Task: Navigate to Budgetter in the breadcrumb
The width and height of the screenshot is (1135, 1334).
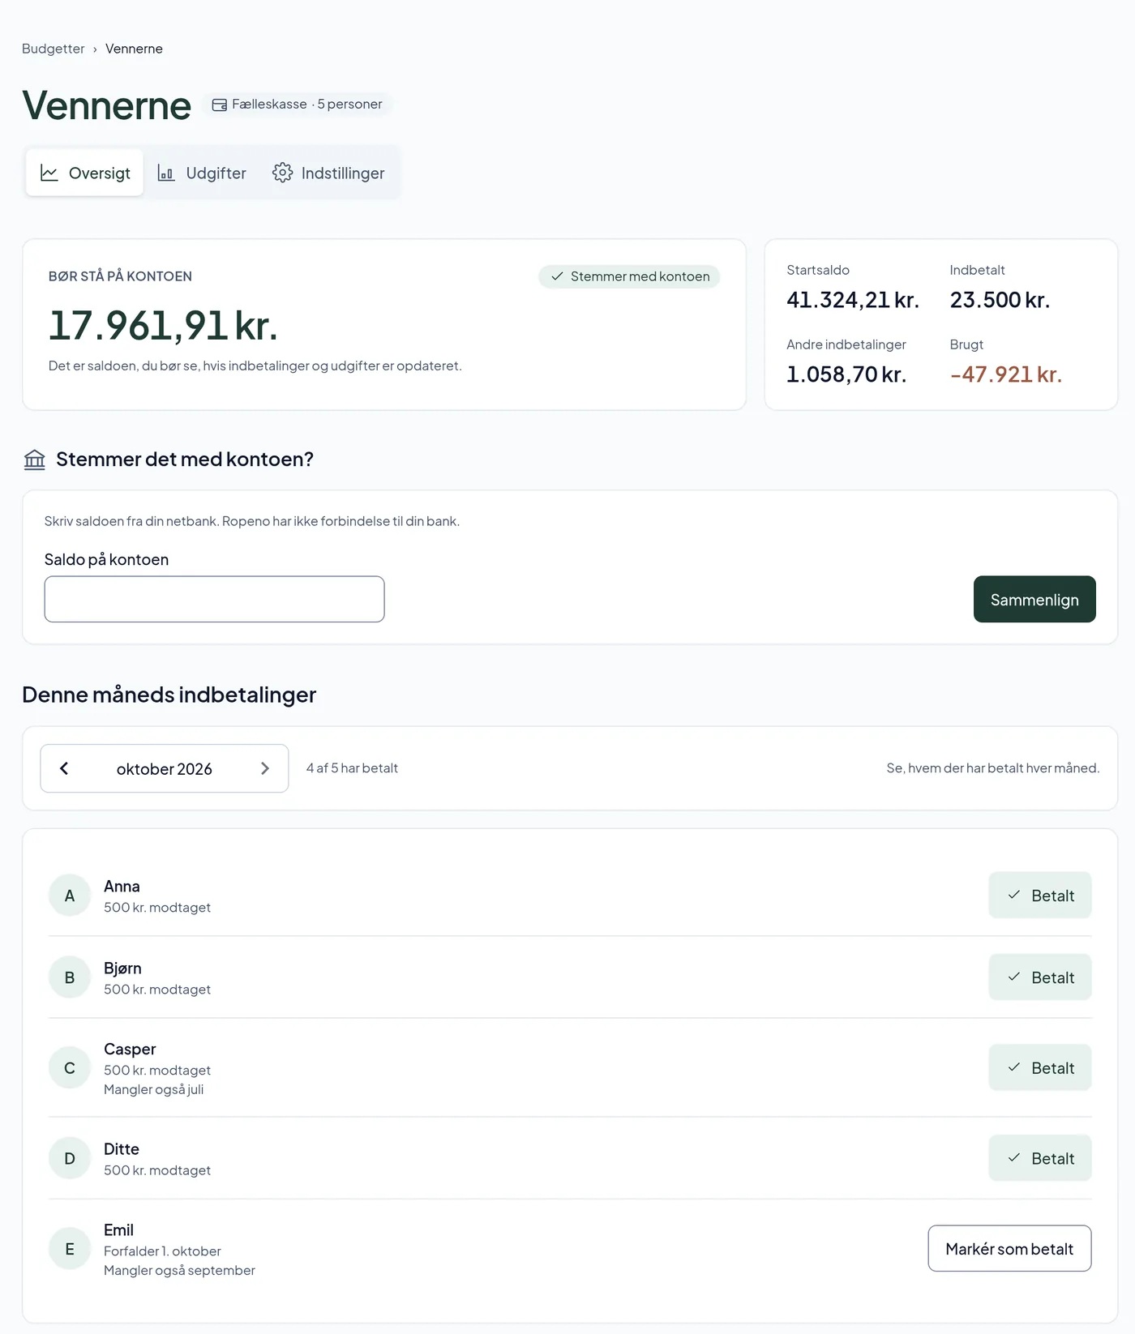Action: pos(53,49)
